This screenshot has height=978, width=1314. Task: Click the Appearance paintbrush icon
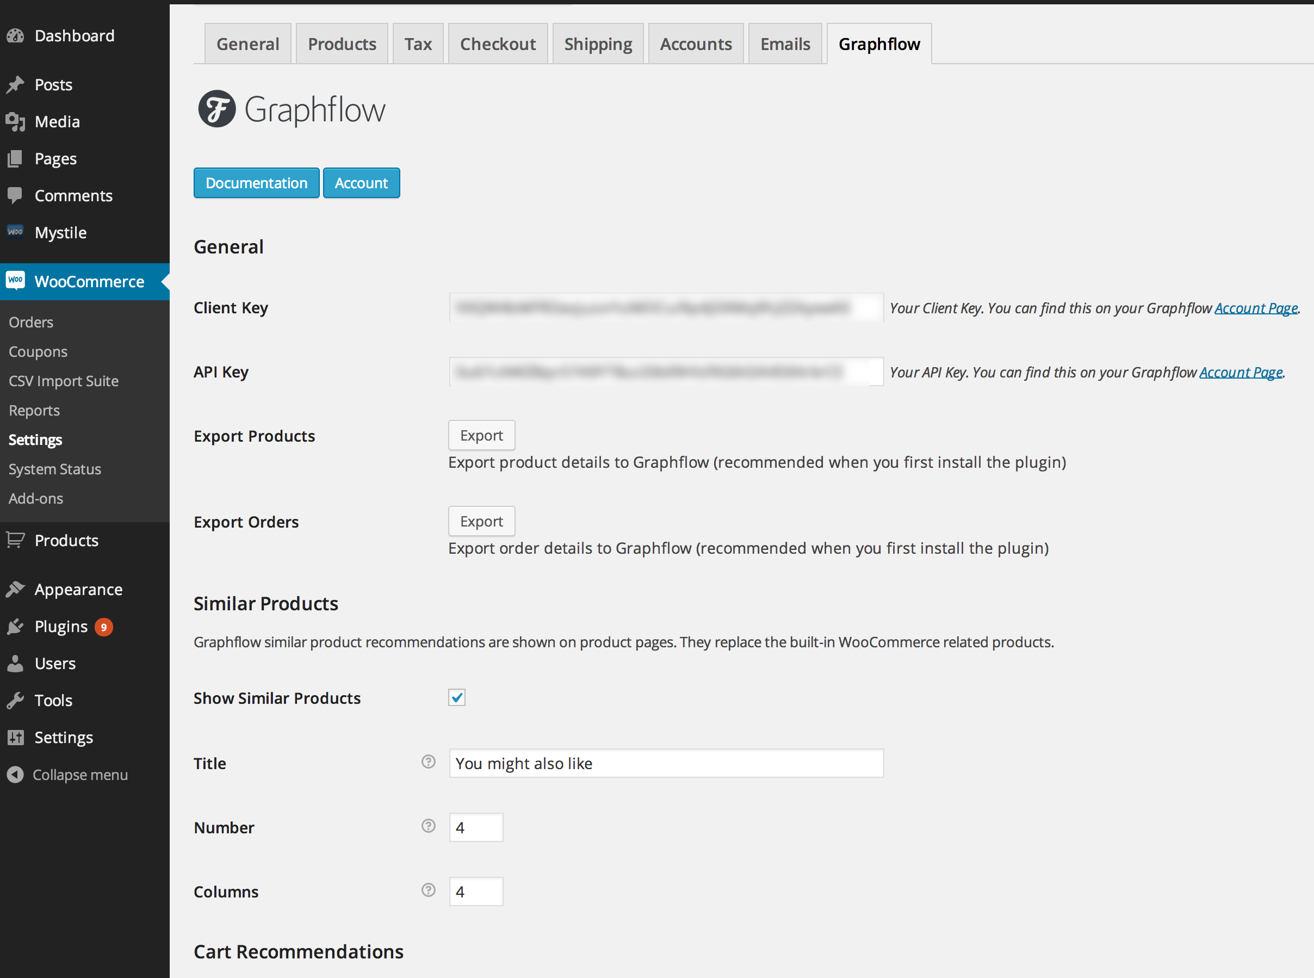tap(15, 589)
